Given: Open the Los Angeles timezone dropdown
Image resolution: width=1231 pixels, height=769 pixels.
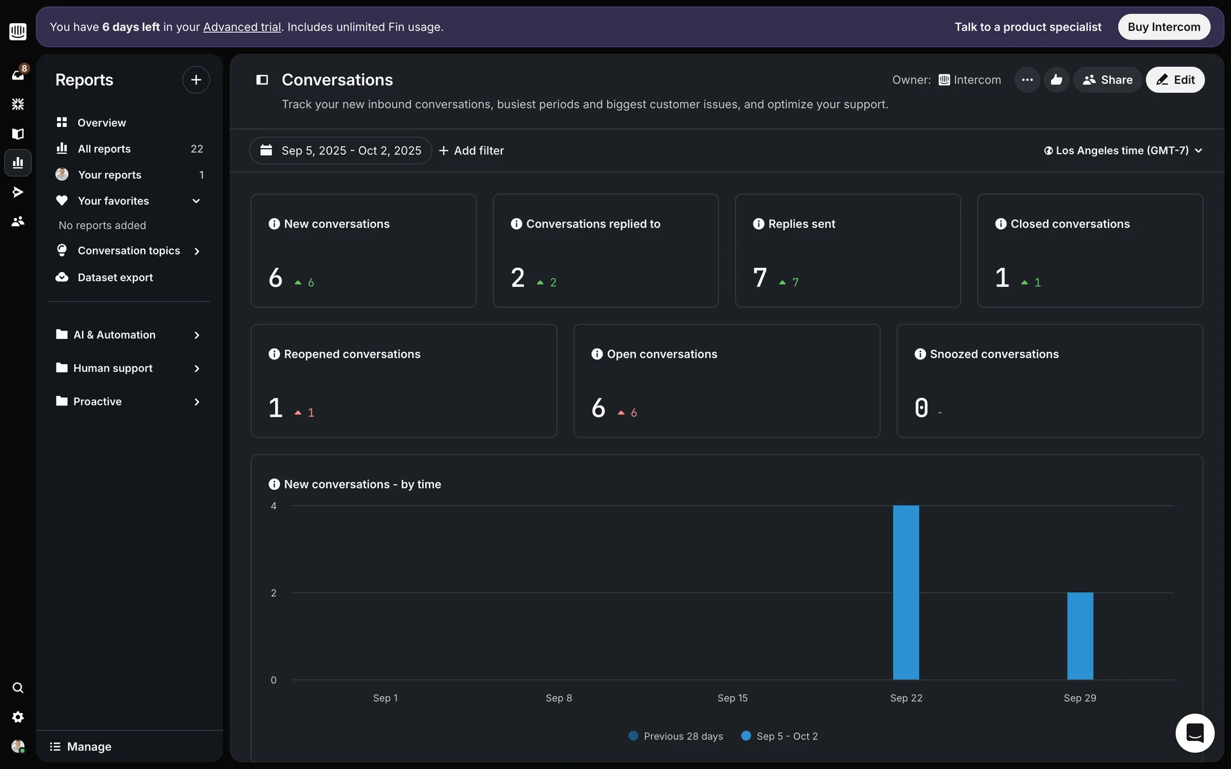Looking at the screenshot, I should [1123, 151].
